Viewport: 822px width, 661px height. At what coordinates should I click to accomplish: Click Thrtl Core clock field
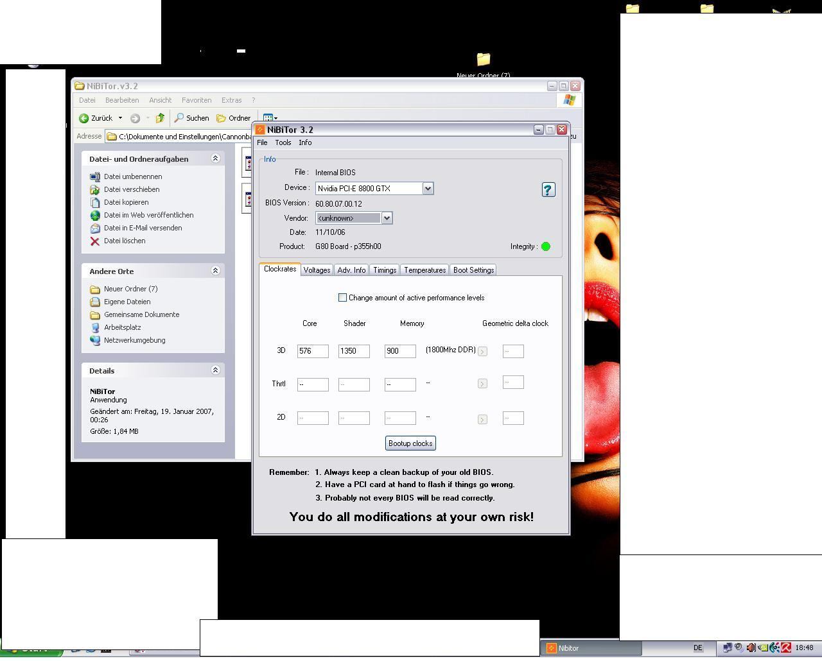coord(313,384)
